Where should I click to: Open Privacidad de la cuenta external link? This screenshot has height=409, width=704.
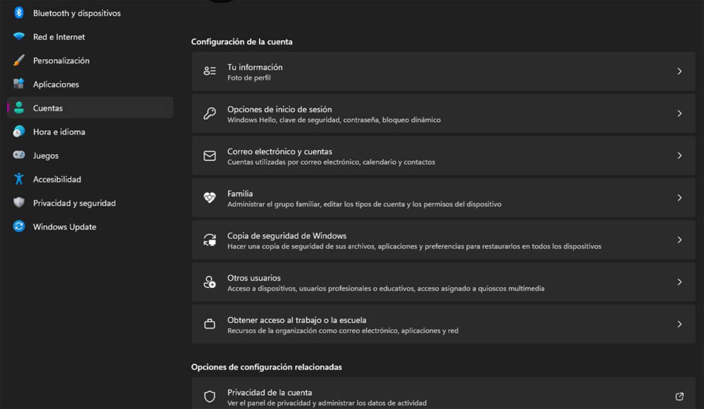click(x=679, y=396)
